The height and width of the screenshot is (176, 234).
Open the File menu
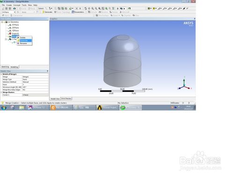coord(3,5)
